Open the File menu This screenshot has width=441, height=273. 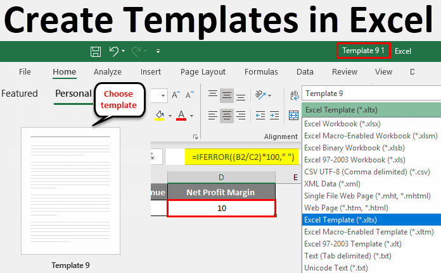25,72
